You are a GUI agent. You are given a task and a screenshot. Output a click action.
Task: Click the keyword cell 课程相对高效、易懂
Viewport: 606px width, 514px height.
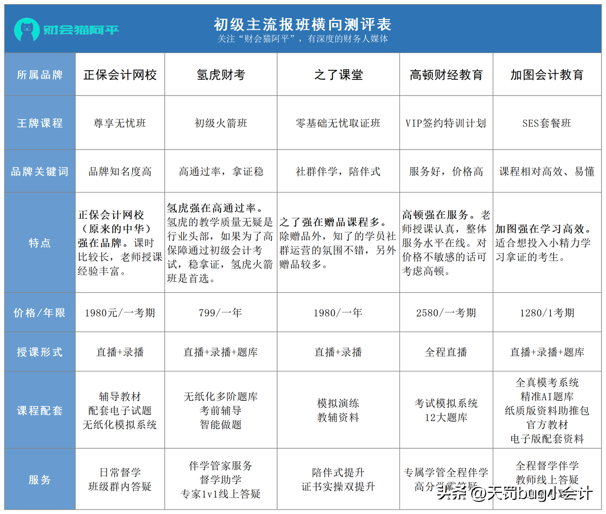(x=547, y=171)
